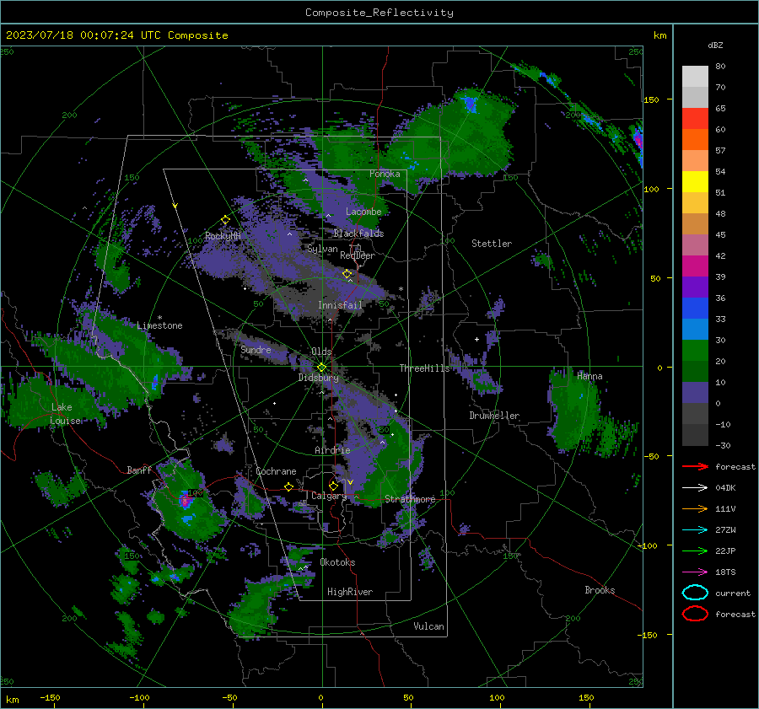Click the Lake Louise label

click(x=67, y=414)
